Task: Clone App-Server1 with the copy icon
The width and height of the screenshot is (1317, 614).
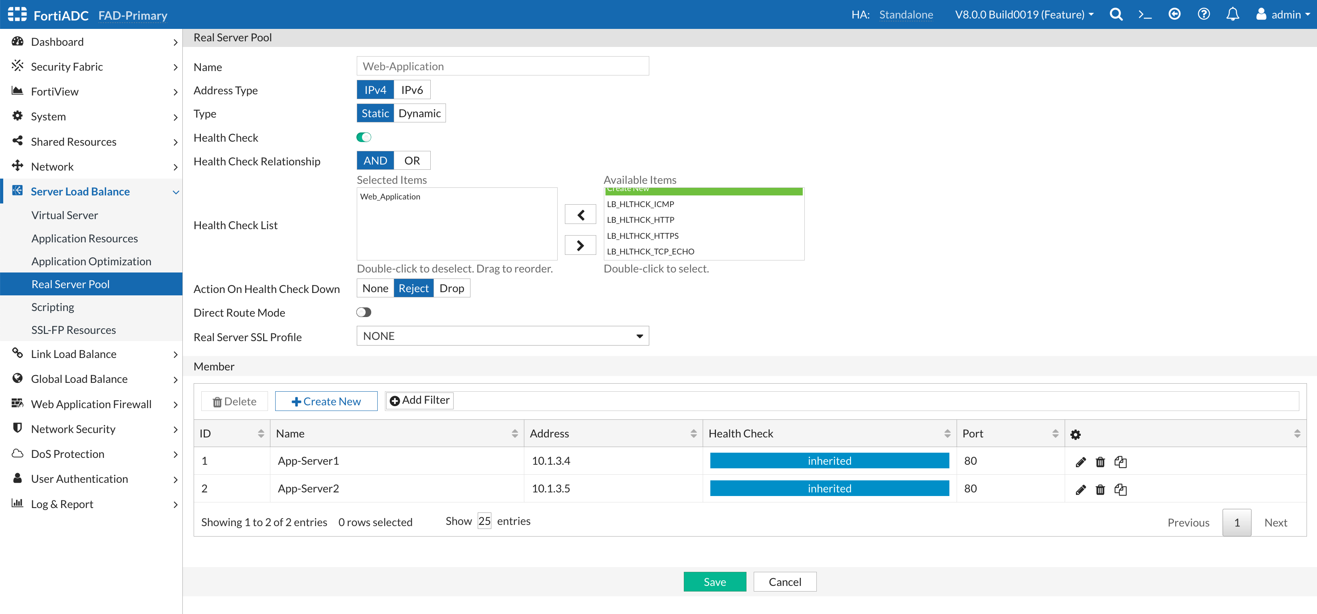Action: 1120,462
